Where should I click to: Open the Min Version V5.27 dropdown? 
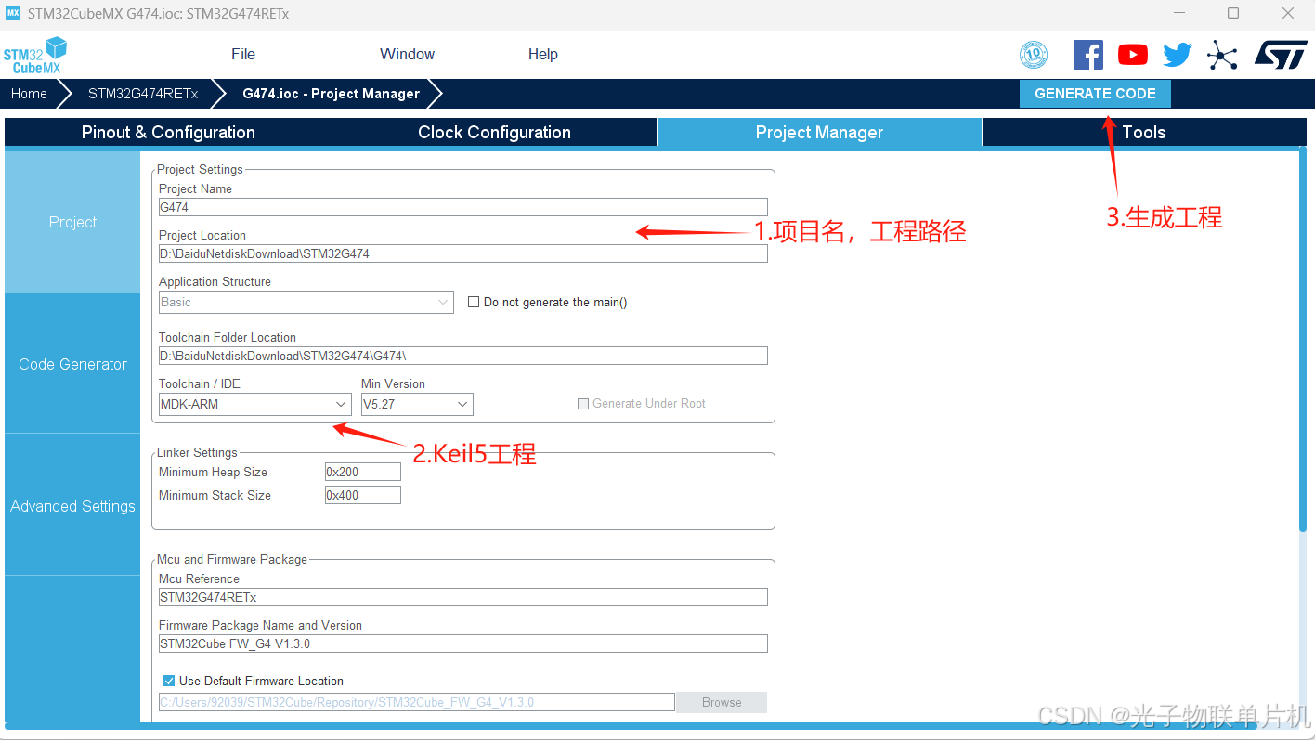pyautogui.click(x=417, y=404)
